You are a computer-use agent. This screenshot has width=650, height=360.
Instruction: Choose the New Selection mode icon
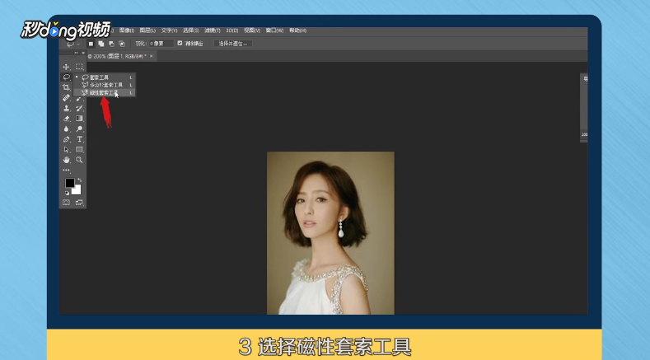[91, 44]
